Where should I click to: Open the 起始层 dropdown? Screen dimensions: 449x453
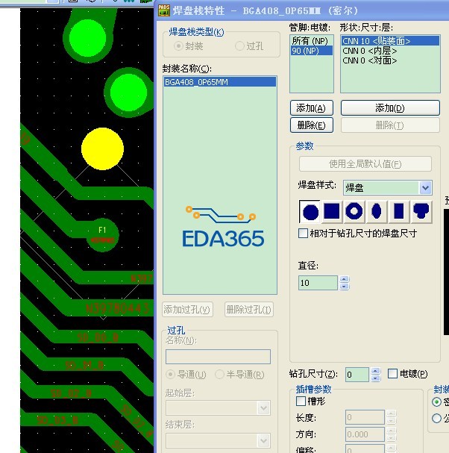pos(263,408)
